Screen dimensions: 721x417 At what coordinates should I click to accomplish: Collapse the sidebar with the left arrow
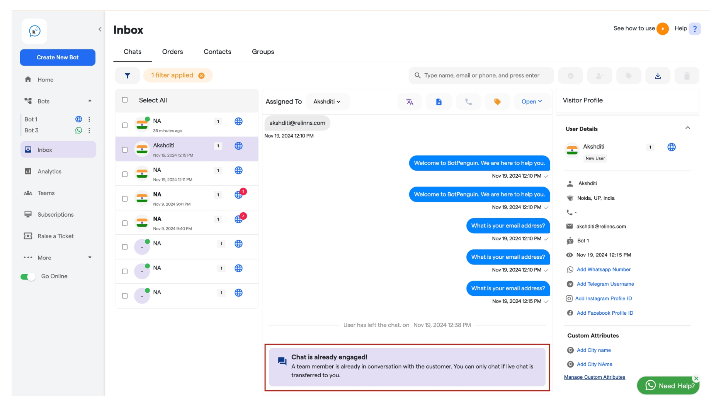point(100,29)
